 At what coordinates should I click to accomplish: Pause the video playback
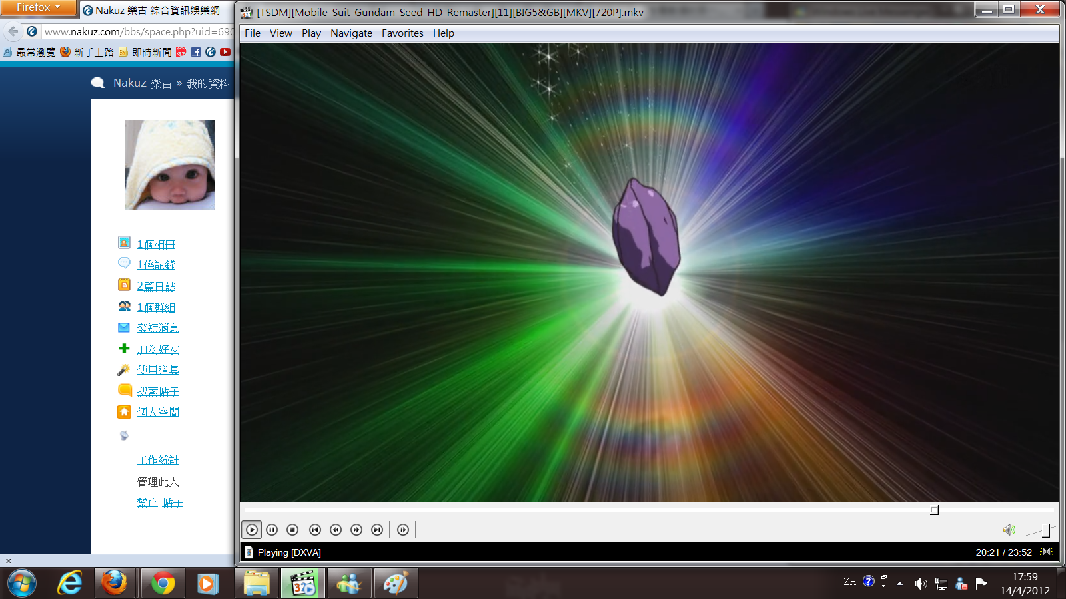[272, 530]
